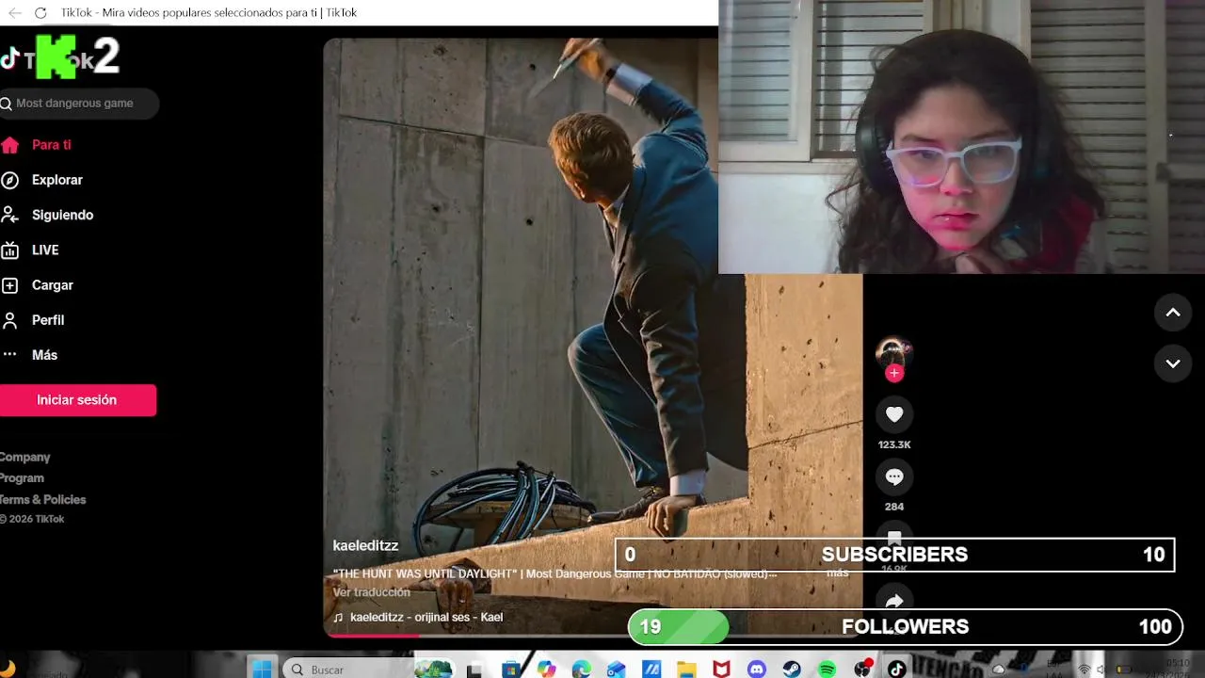
Task: Open Discord from the taskbar
Action: [757, 669]
